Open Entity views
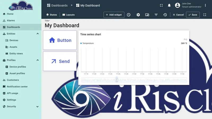The image size is (212, 119). coord(21,54)
